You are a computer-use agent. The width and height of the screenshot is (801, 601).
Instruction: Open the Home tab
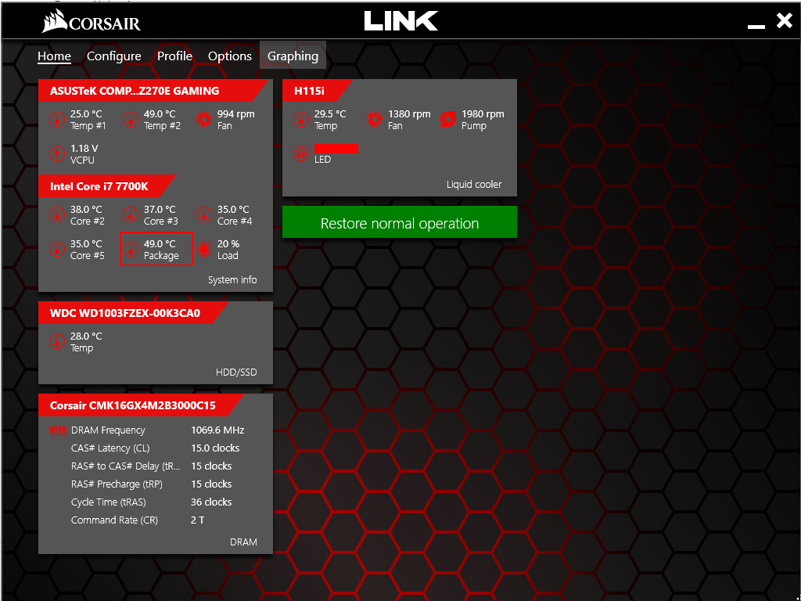point(54,56)
